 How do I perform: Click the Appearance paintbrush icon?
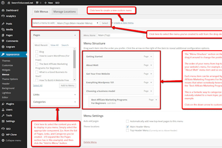pos(3,54)
